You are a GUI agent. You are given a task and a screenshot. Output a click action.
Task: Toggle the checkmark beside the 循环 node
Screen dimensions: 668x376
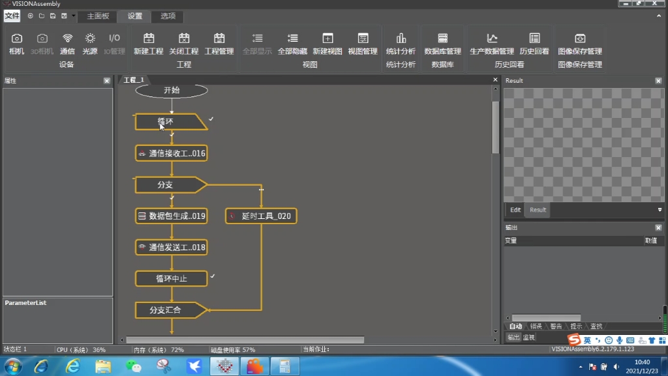(x=211, y=119)
